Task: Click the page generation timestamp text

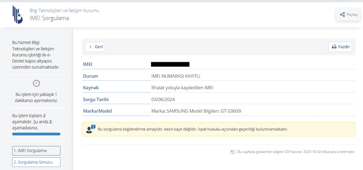Action: point(296,152)
